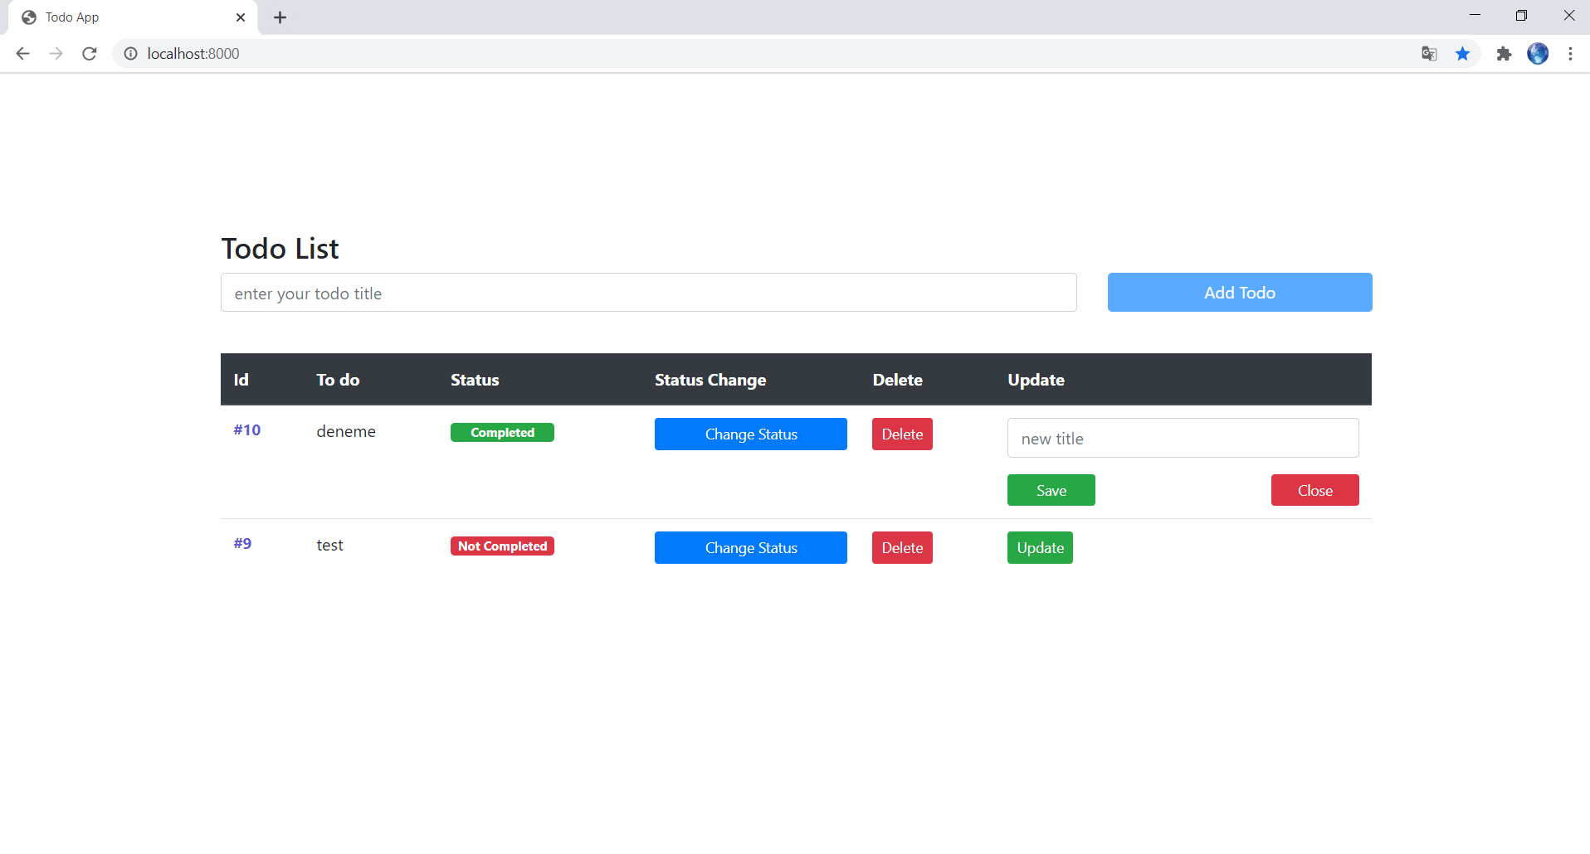Screen dimensions: 1590x854
Task: Change Status for the test todo
Action: point(751,548)
